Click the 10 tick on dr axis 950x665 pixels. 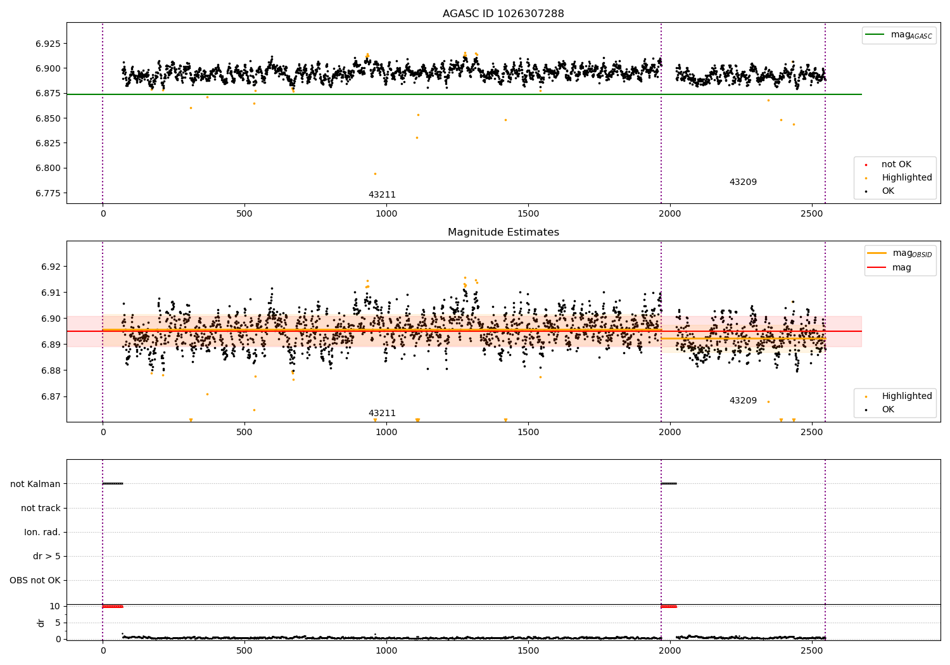coord(55,606)
